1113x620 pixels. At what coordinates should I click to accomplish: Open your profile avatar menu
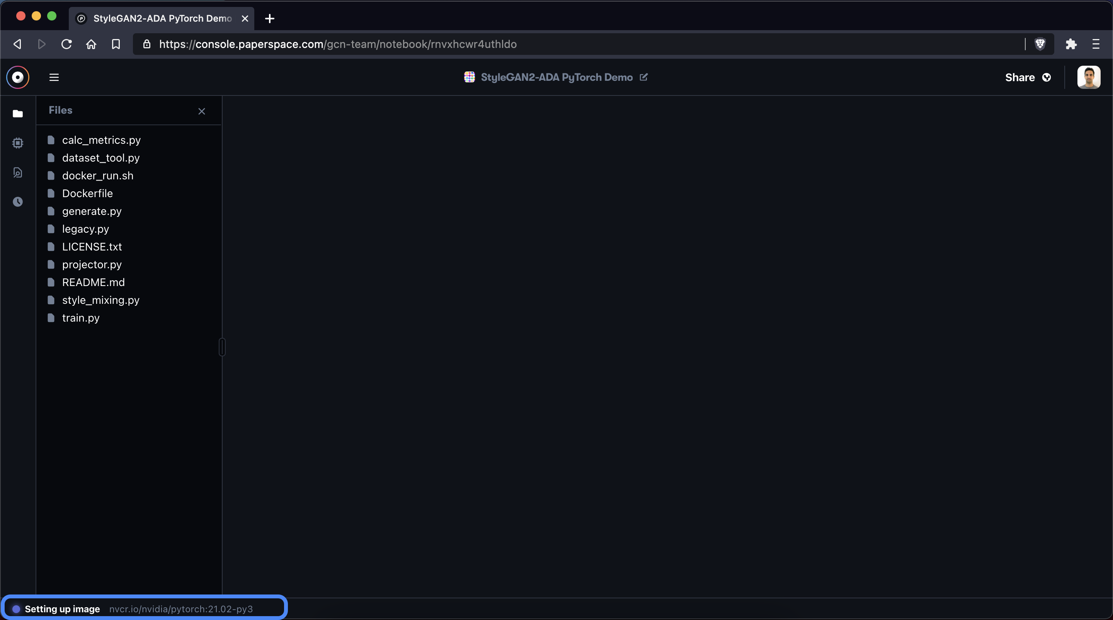click(x=1089, y=77)
